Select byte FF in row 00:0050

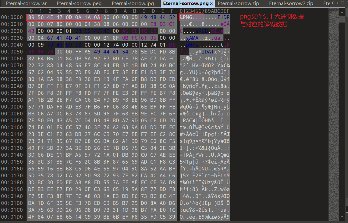(x=78, y=52)
